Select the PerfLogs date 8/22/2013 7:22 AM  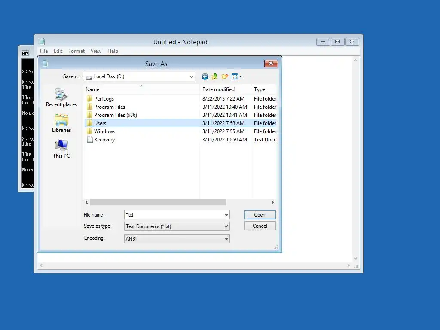[223, 98]
